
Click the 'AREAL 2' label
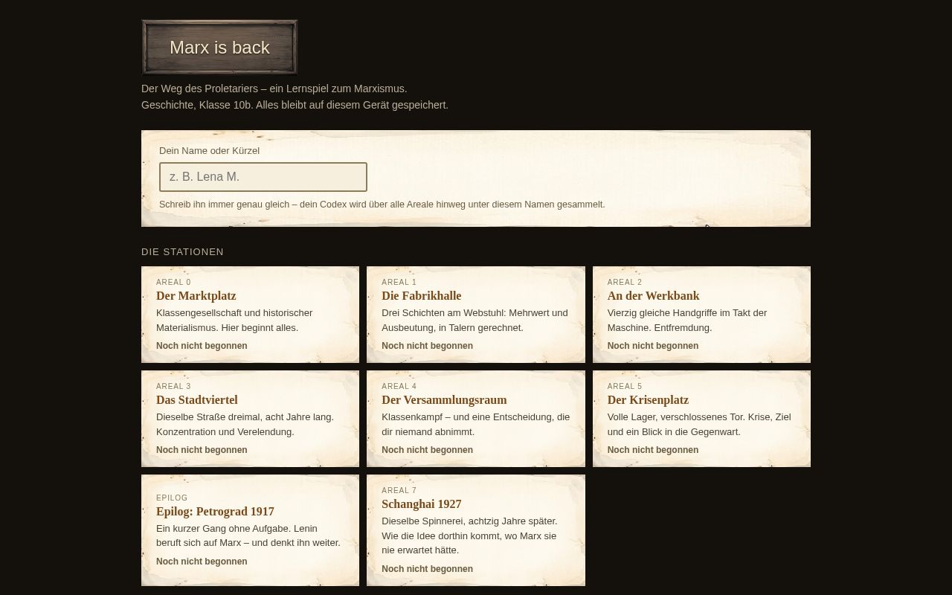[x=625, y=282]
